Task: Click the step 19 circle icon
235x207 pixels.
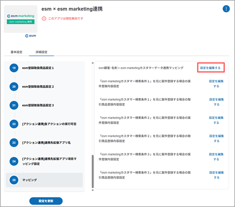Action: [x=13, y=68]
